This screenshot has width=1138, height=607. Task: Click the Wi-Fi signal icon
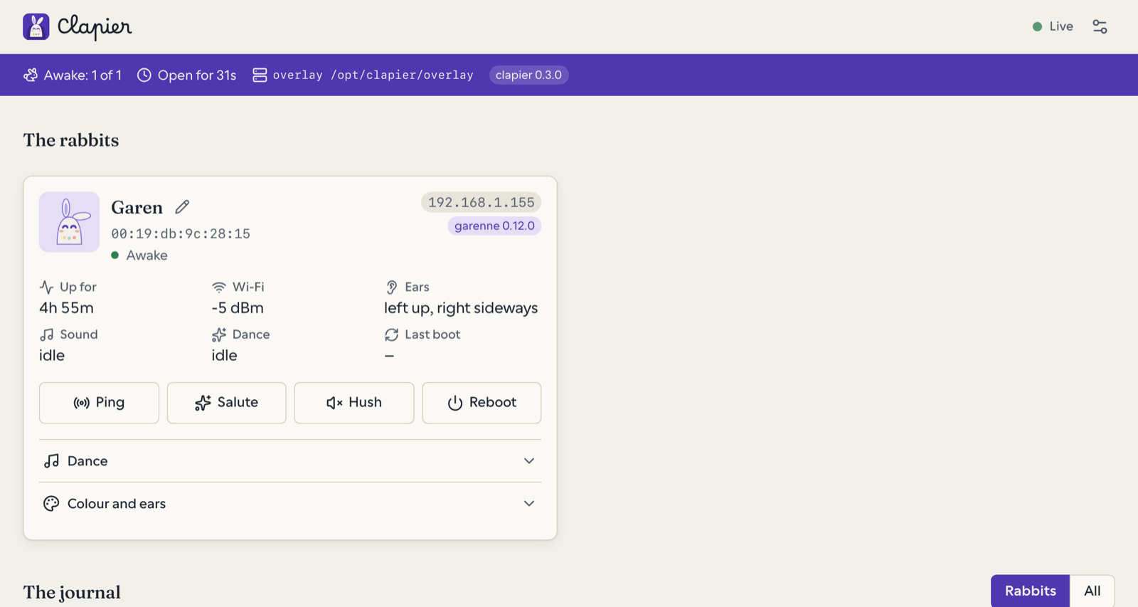point(219,287)
